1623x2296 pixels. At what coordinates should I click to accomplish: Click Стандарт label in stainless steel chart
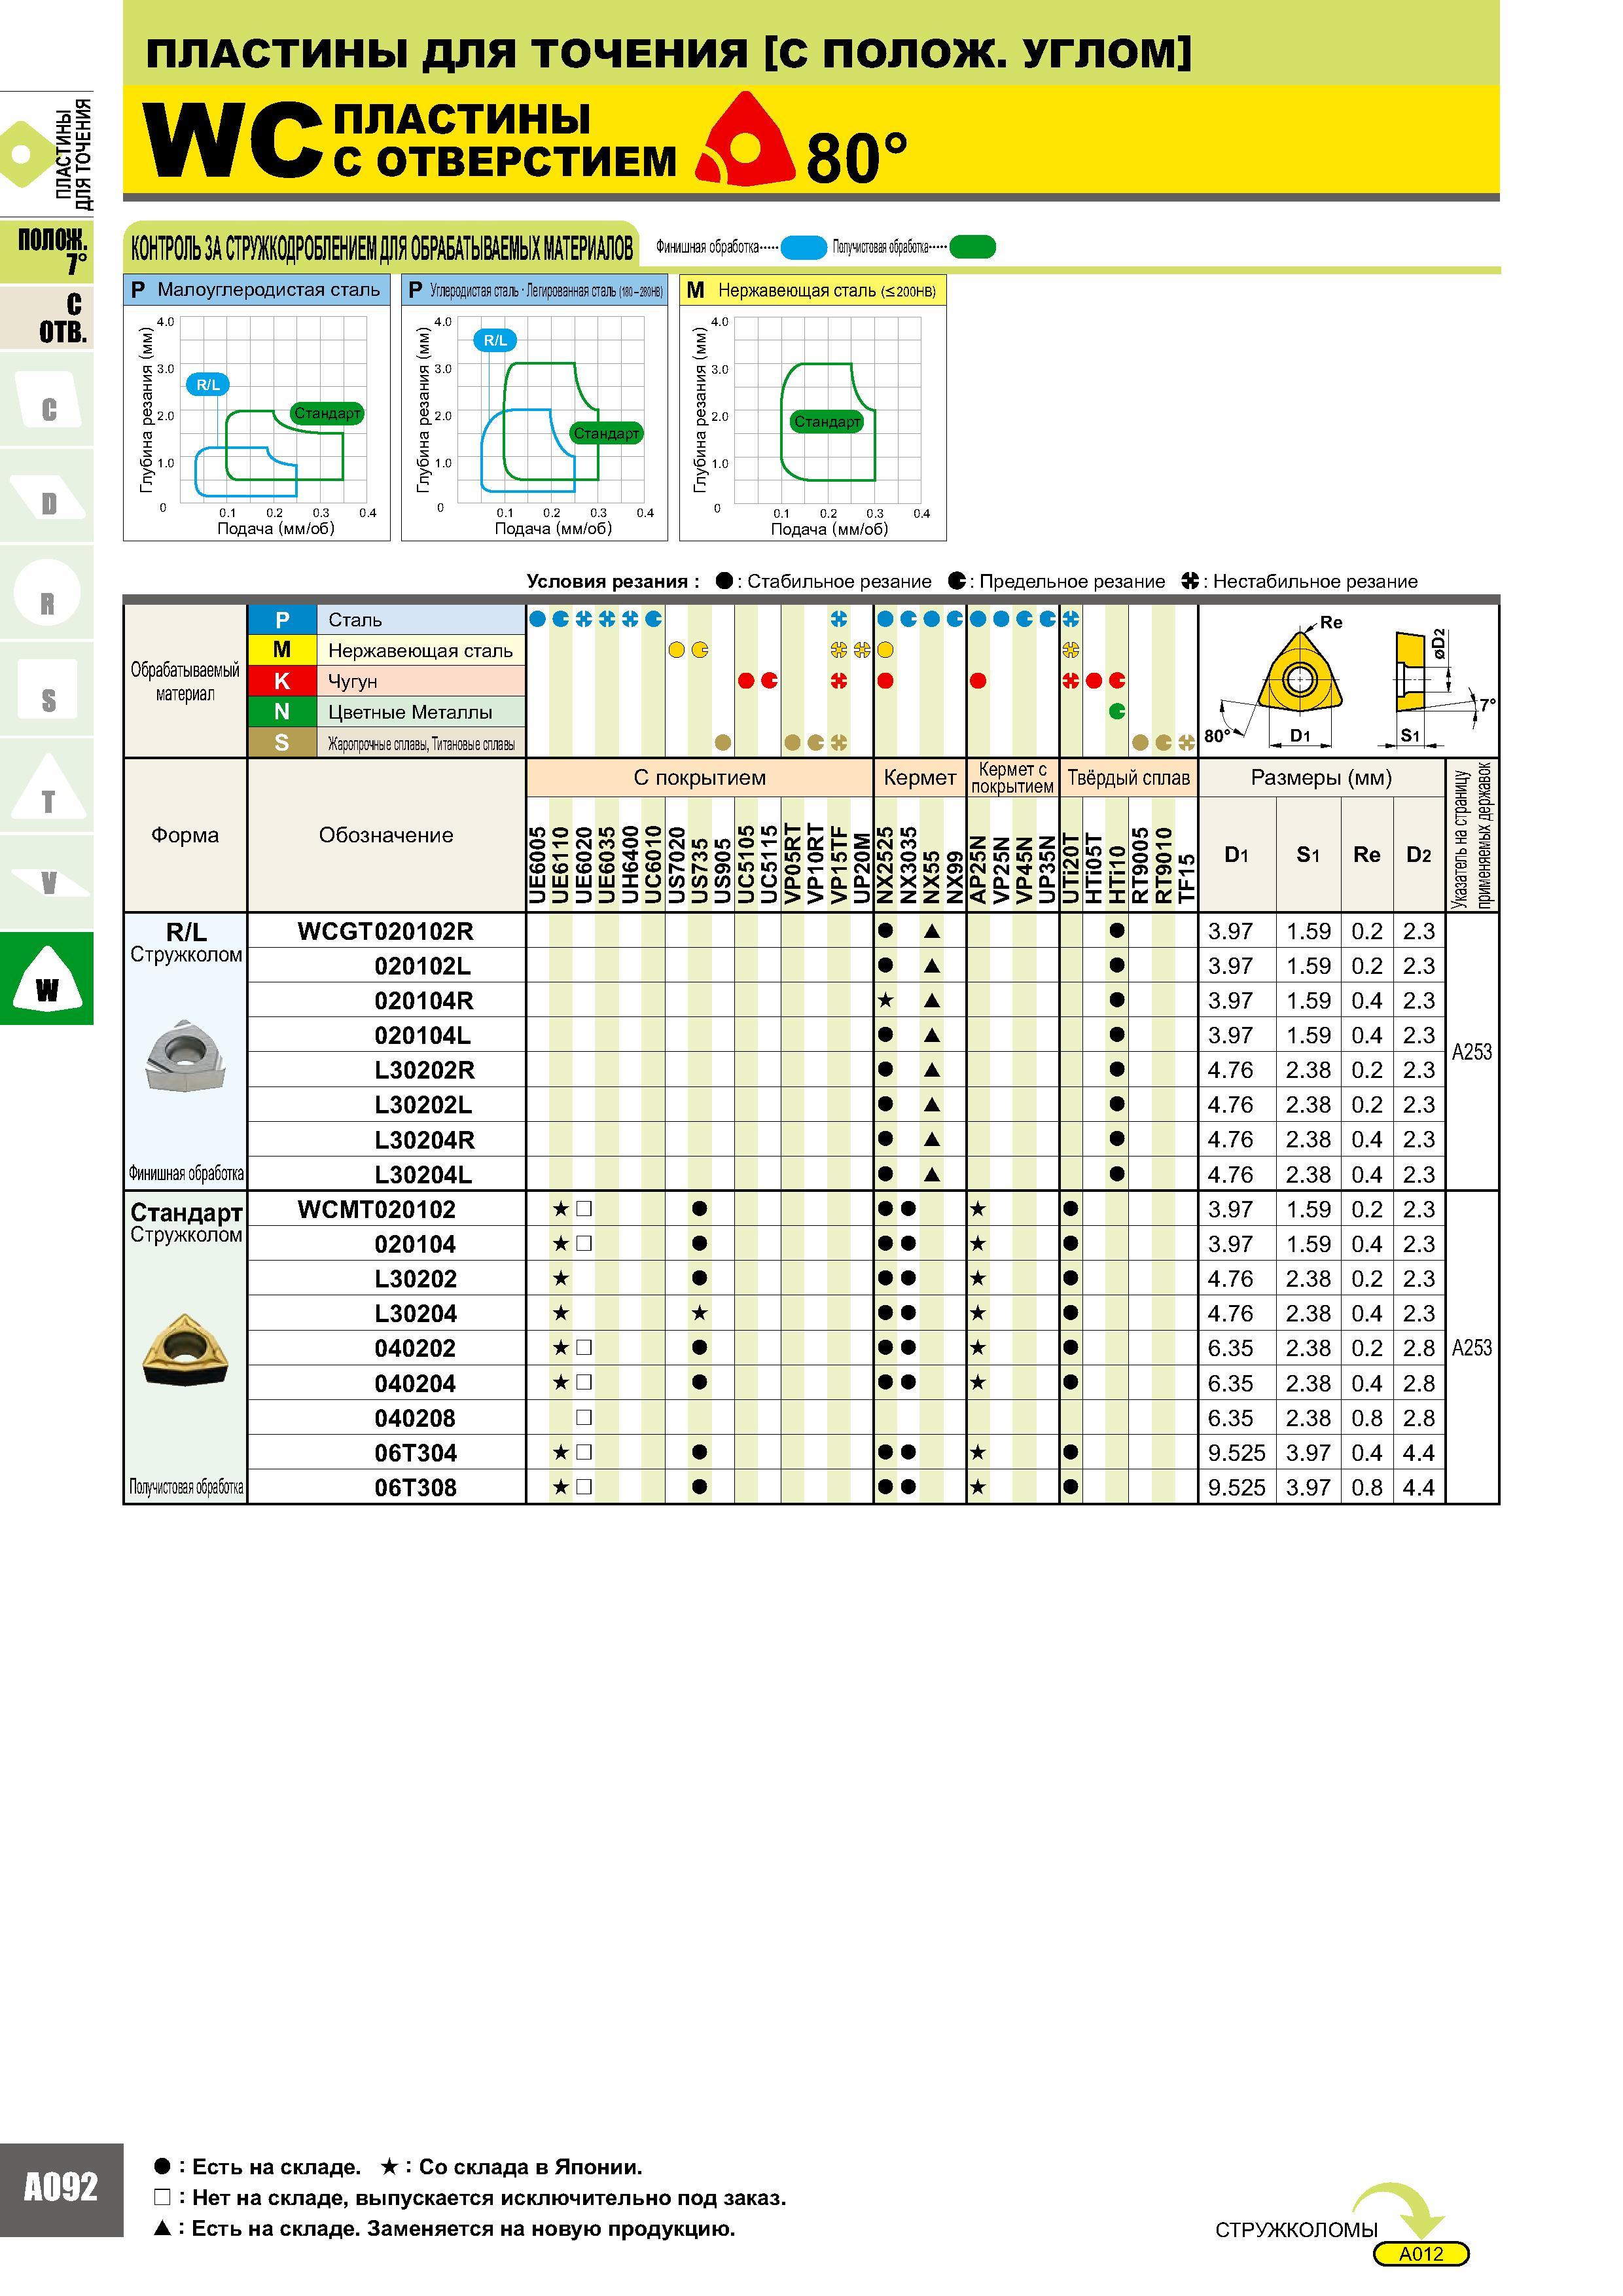click(827, 421)
